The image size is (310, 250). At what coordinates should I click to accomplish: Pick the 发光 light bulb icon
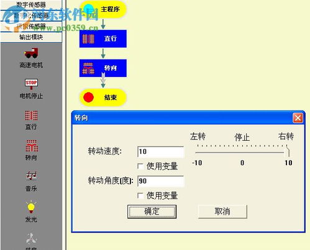[x=31, y=207]
